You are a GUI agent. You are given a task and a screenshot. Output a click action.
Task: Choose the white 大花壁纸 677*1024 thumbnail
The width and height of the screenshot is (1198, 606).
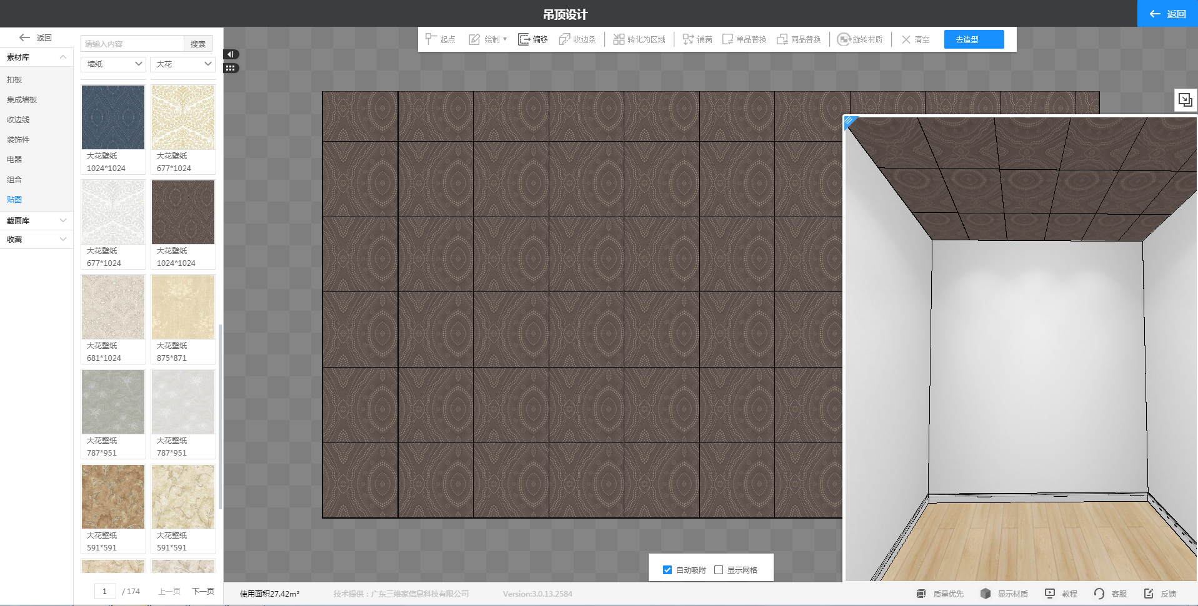[x=113, y=212]
